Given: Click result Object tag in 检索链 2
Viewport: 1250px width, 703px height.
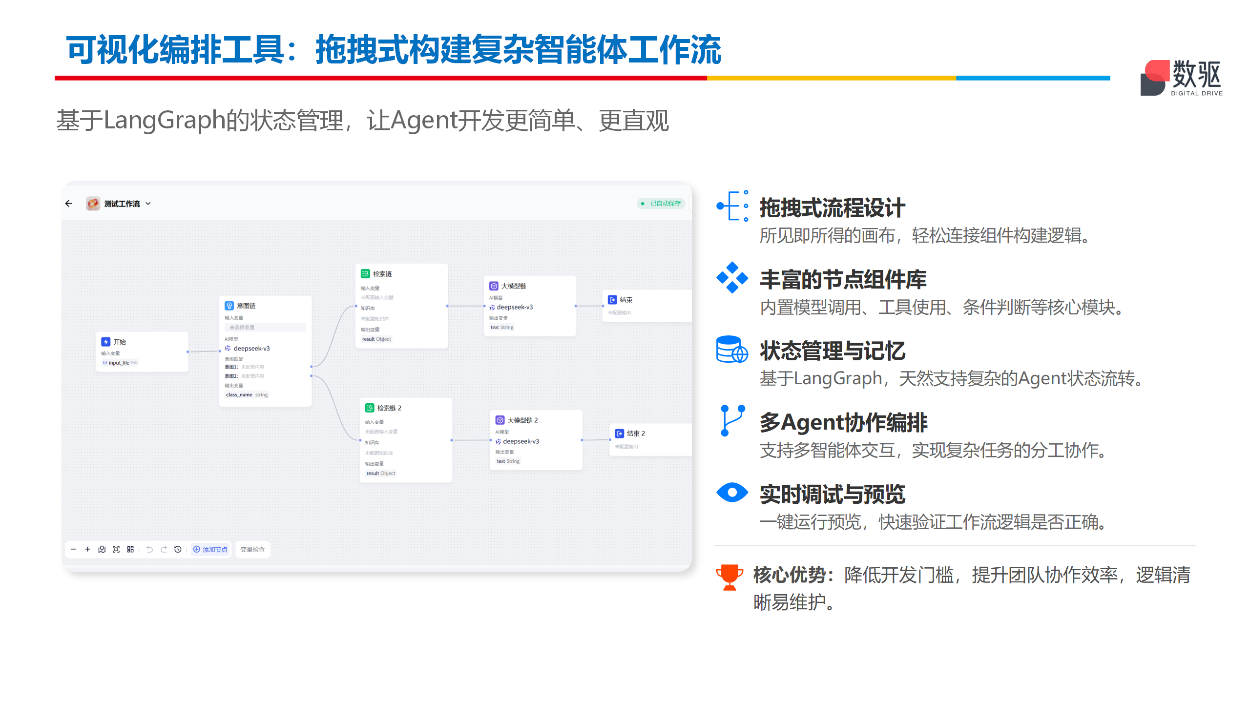Looking at the screenshot, I should 381,474.
